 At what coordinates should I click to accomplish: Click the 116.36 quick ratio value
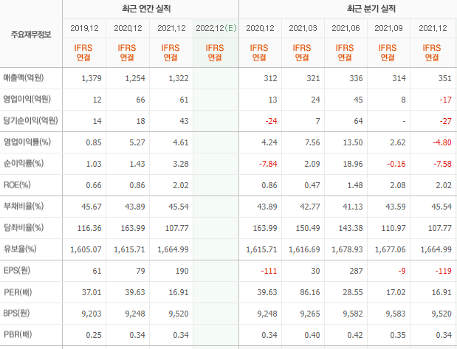coord(89,228)
